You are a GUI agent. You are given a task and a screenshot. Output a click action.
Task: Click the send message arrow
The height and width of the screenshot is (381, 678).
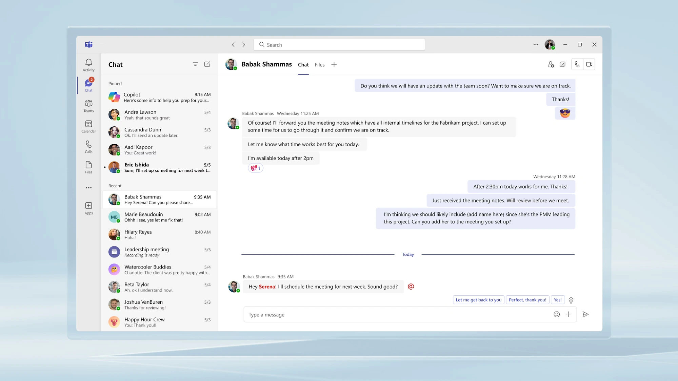point(585,314)
